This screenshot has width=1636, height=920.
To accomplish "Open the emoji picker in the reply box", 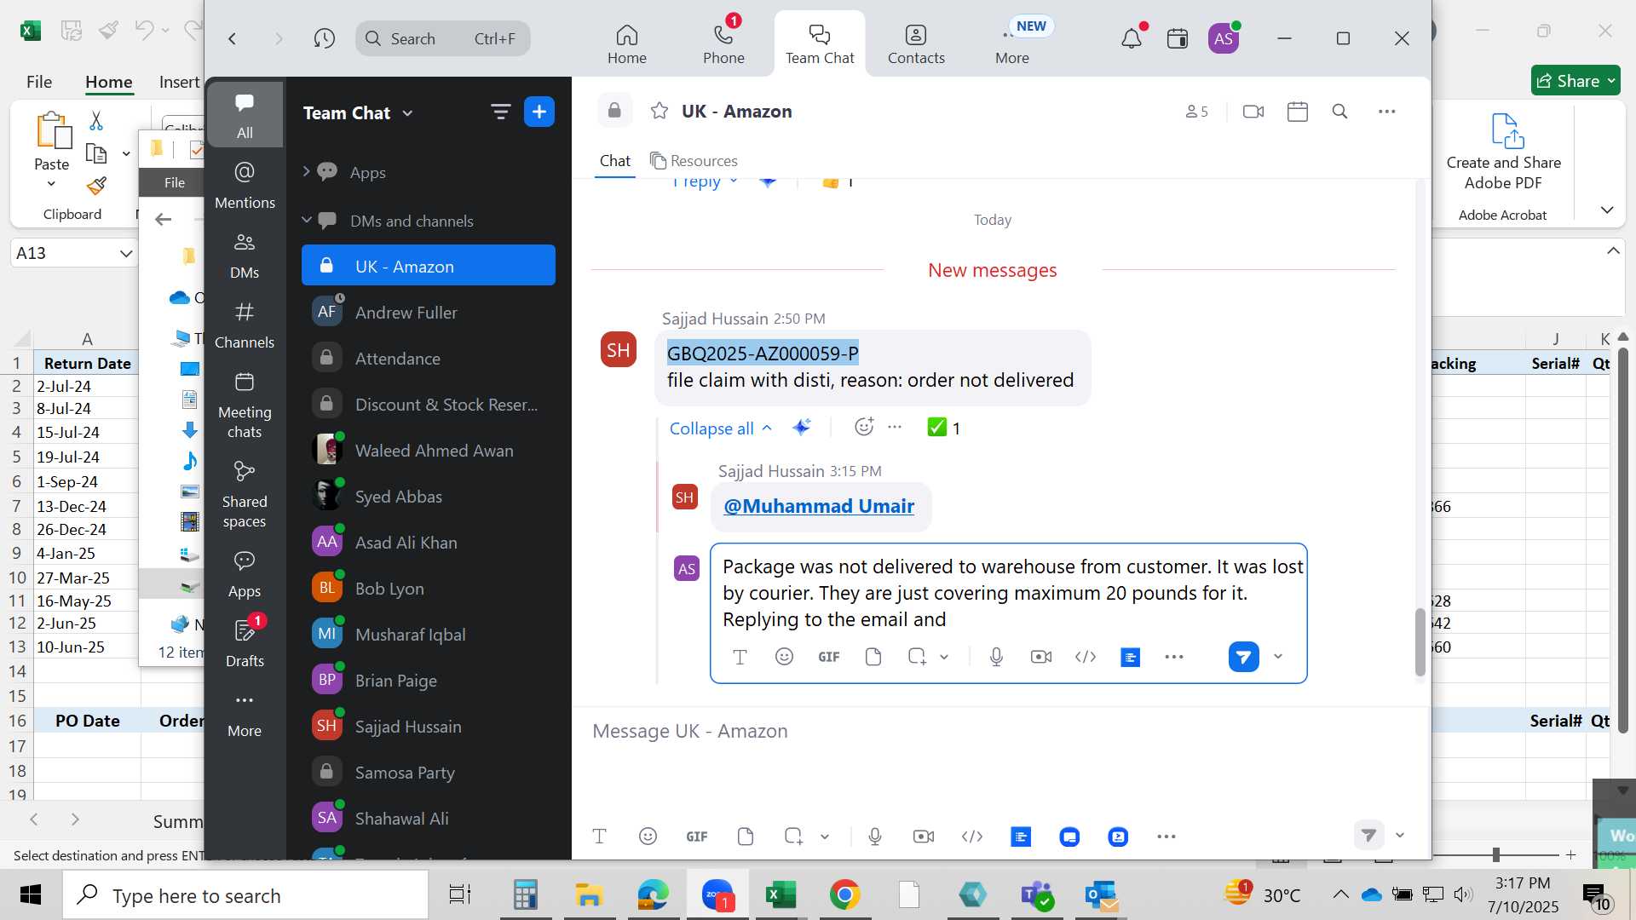I will (784, 657).
